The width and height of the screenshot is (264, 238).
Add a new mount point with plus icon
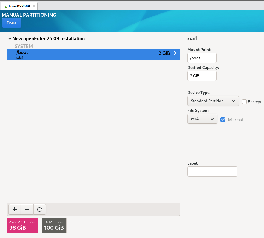click(15, 209)
